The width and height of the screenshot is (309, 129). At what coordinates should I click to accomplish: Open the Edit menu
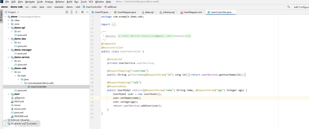[x=13, y=2]
